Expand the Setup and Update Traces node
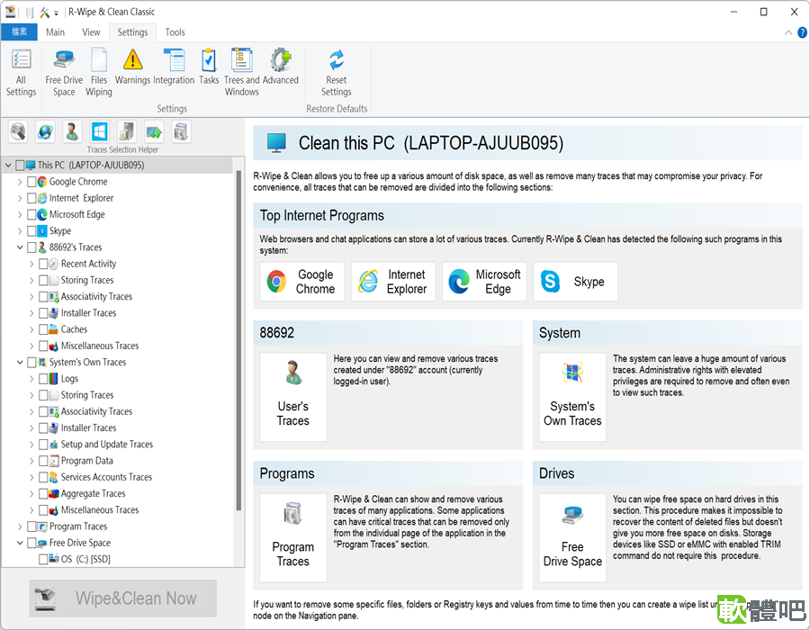 coord(31,445)
